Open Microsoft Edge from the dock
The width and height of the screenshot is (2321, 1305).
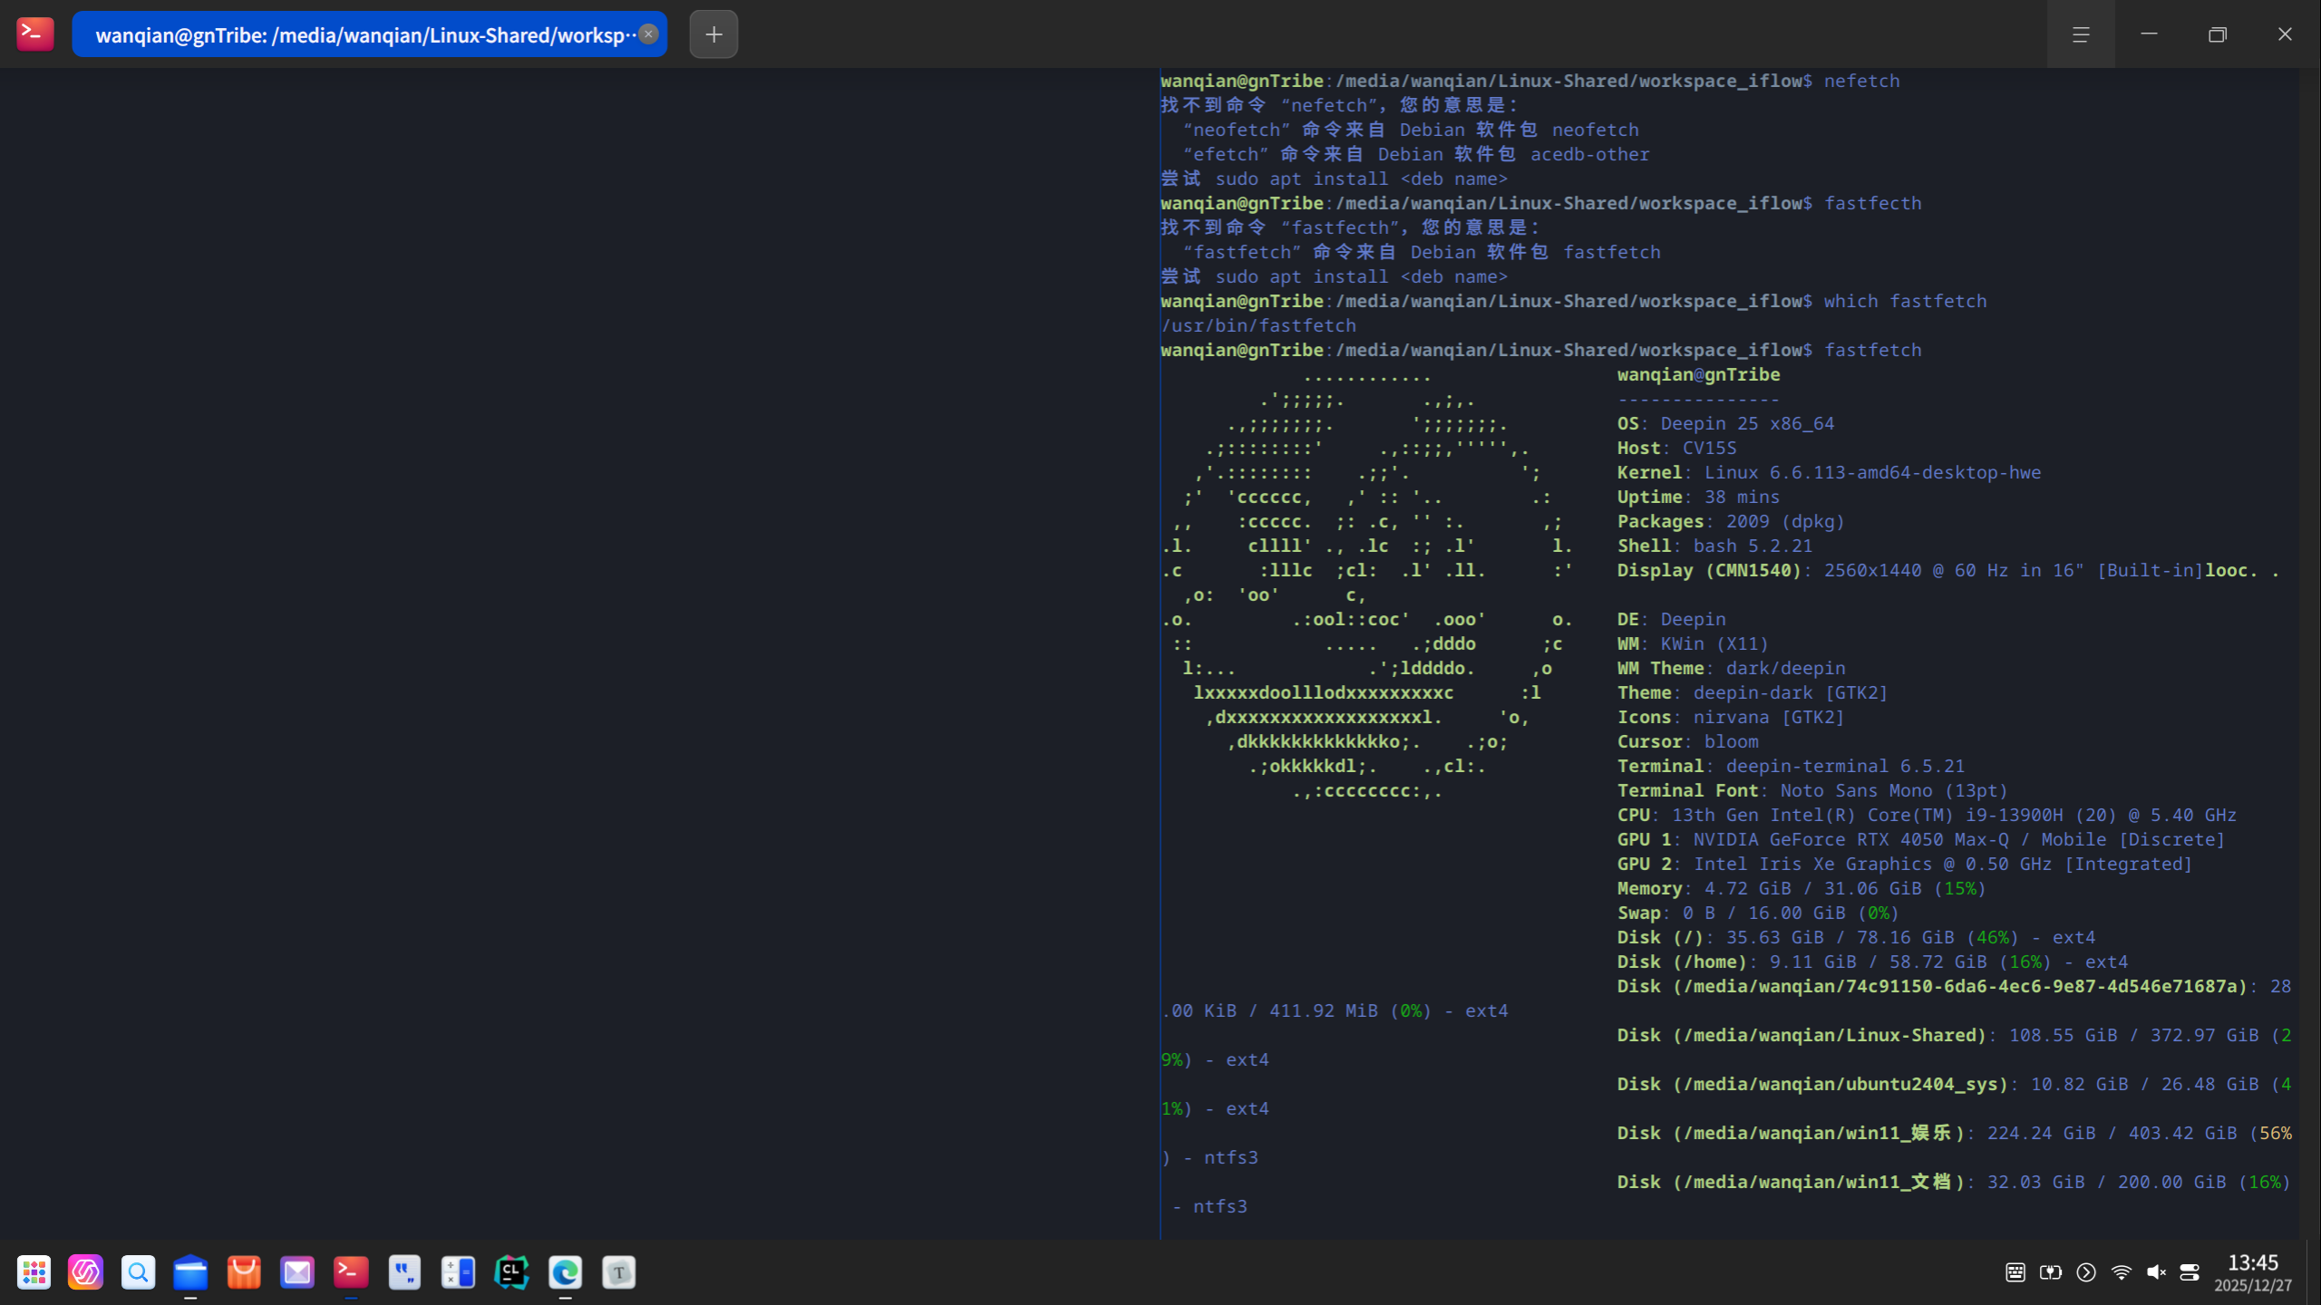565,1272
